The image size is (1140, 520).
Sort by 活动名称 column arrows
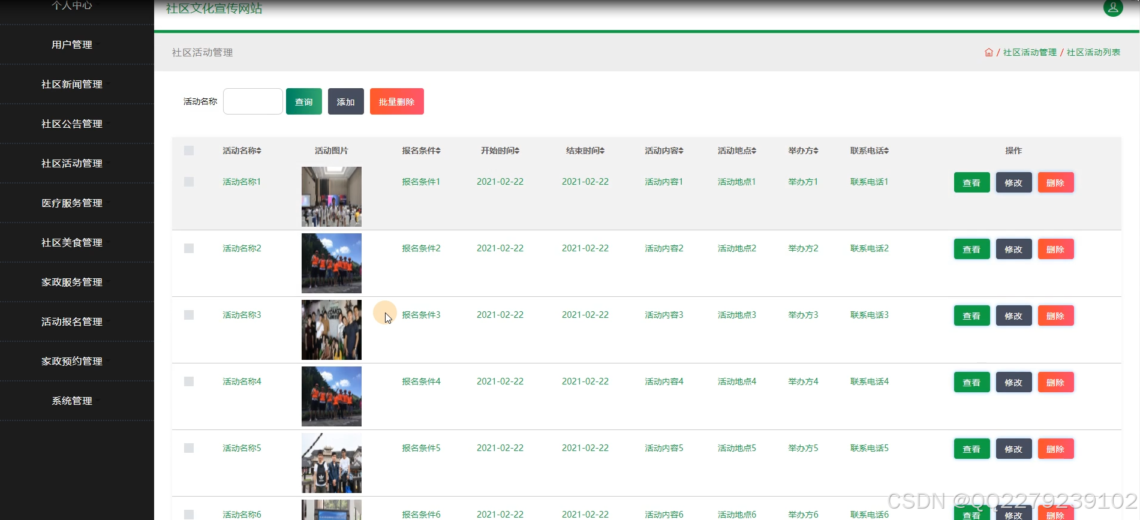pyautogui.click(x=259, y=151)
